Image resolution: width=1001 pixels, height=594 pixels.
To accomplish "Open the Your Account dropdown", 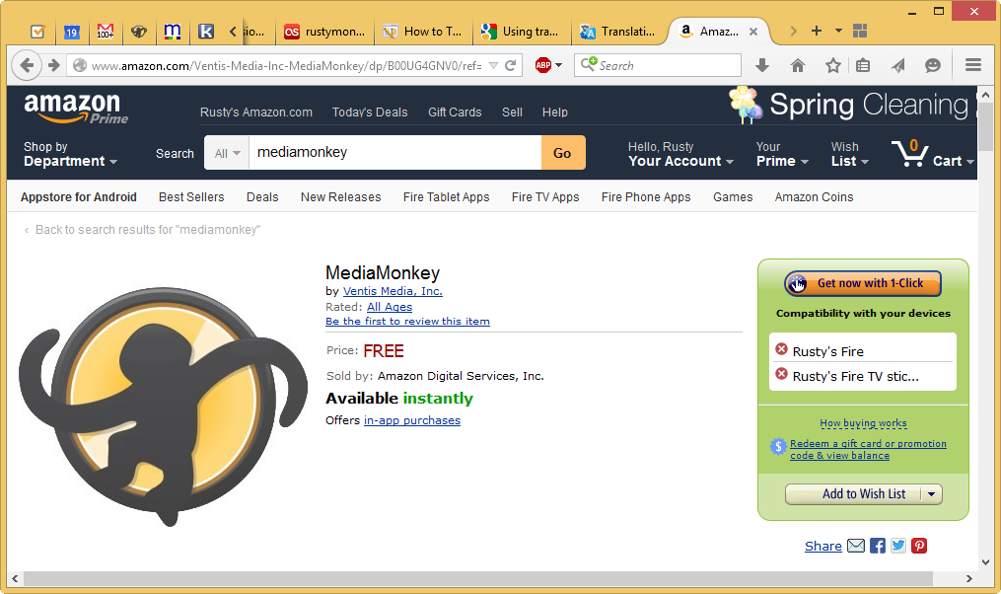I will [680, 155].
